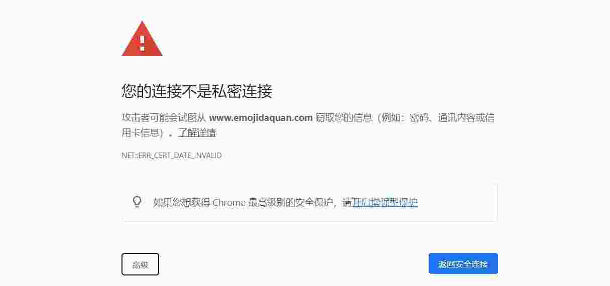610x286 pixels.
Task: Click the word Chrome in the tip
Action: click(229, 202)
